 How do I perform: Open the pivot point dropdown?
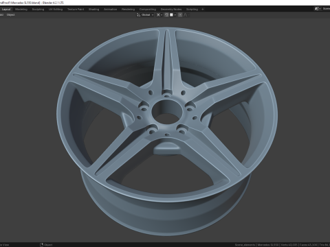(x=159, y=15)
